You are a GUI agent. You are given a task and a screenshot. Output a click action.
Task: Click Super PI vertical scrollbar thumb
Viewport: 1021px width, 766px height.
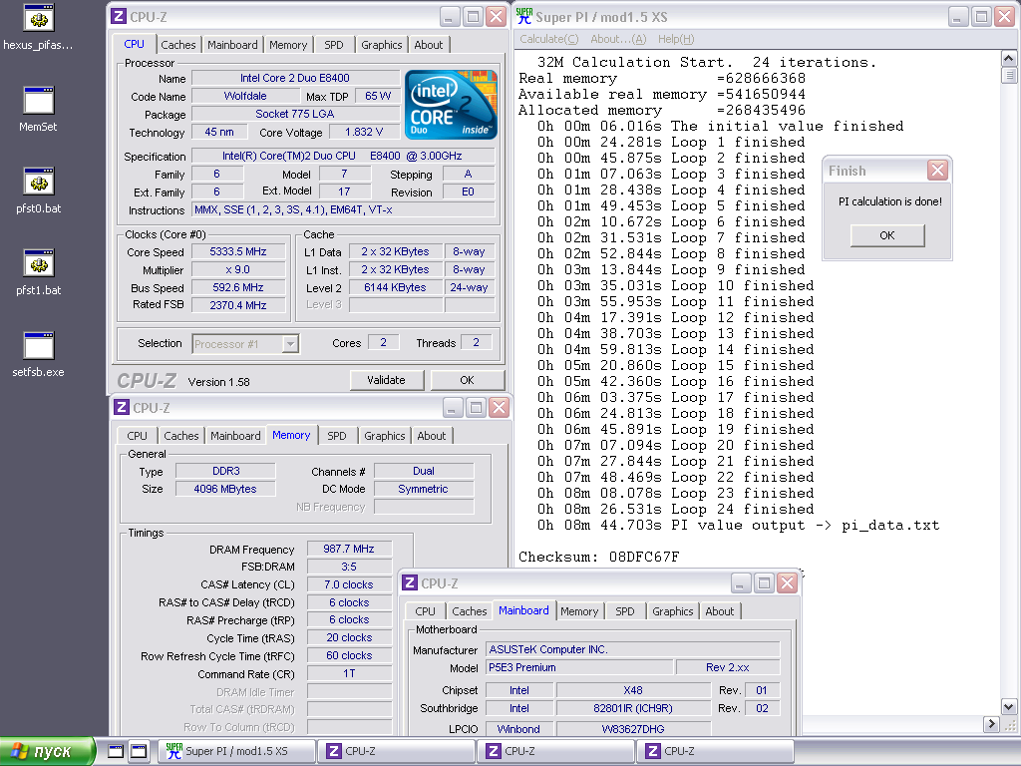[x=1009, y=75]
